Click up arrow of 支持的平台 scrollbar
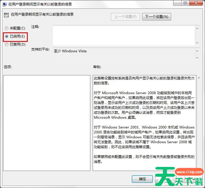This screenshot has width=205, height=188. tap(197, 51)
